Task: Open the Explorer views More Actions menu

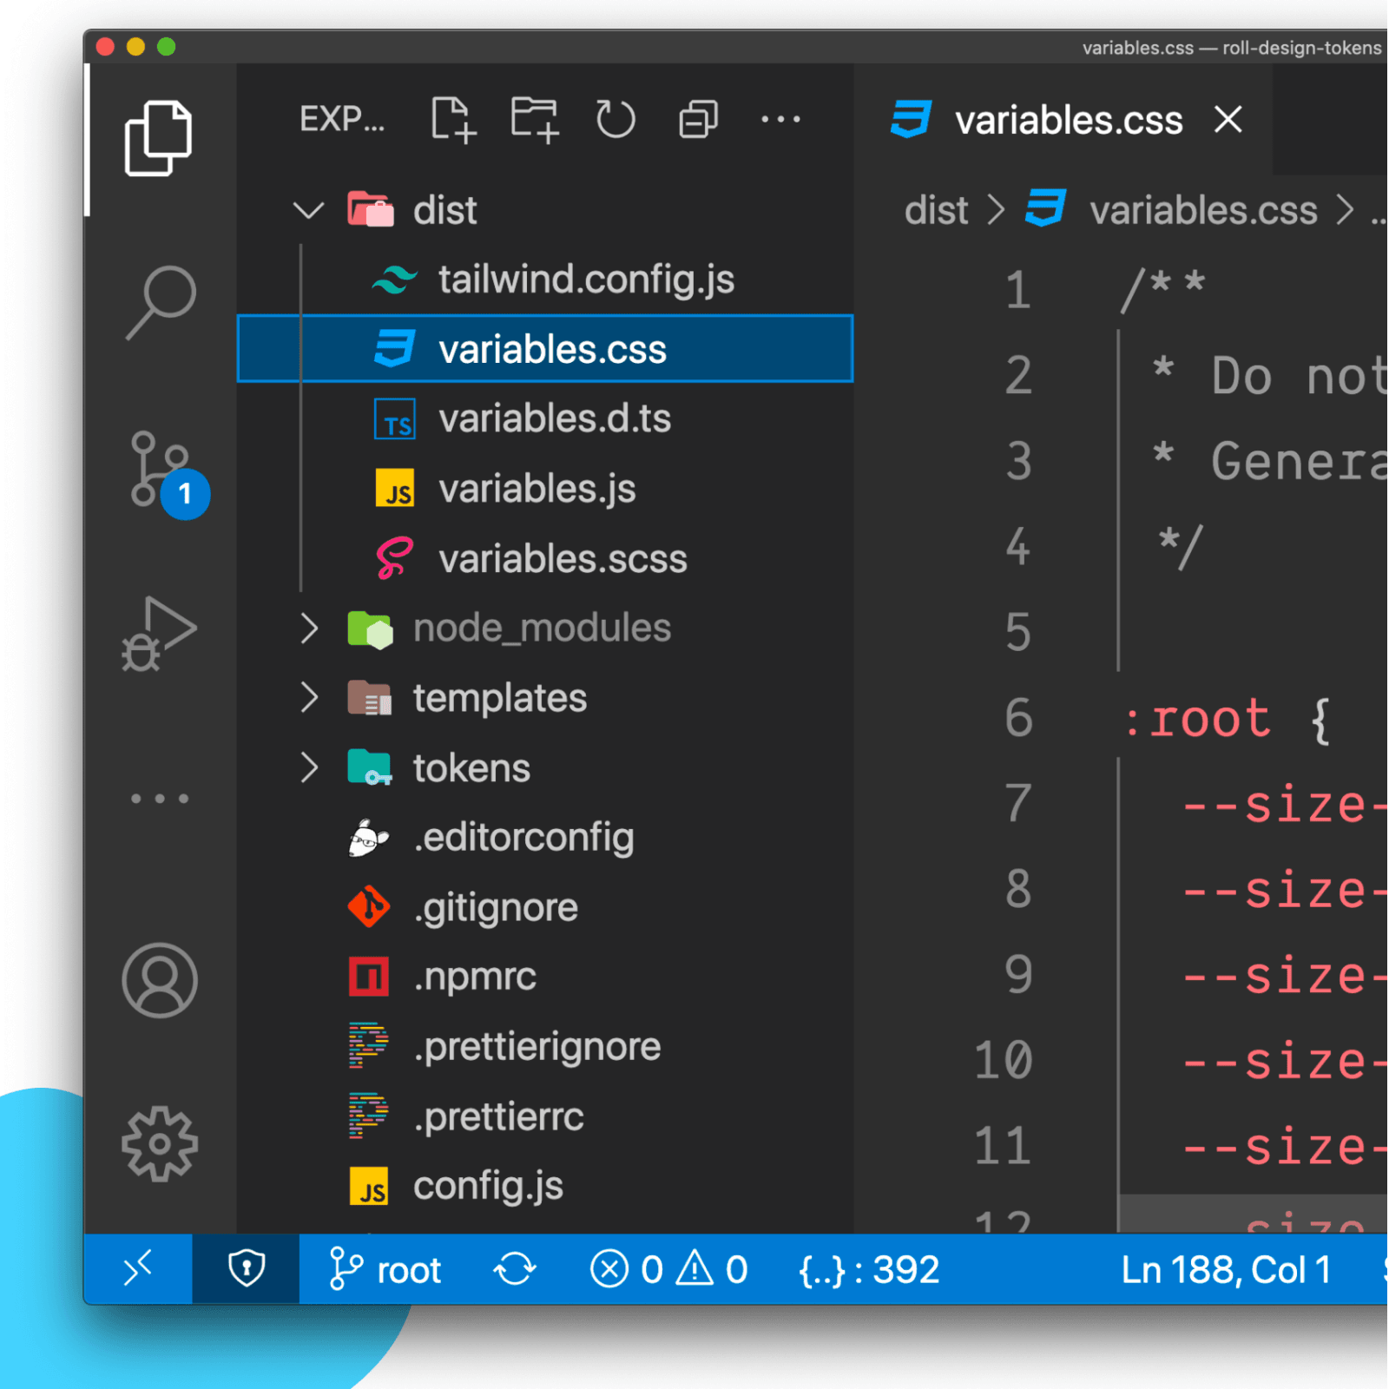Action: (780, 119)
